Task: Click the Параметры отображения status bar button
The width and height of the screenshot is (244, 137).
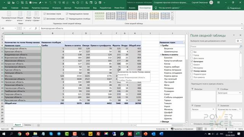Action: (x=182, y=129)
